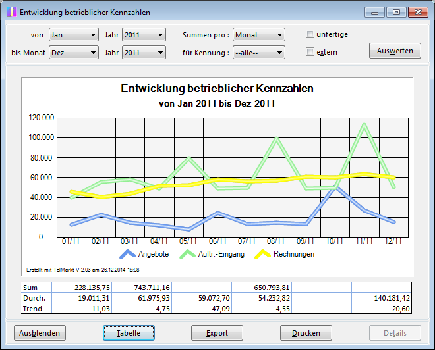Click the chart title heading
Image resolution: width=435 pixels, height=350 pixels.
point(217,88)
